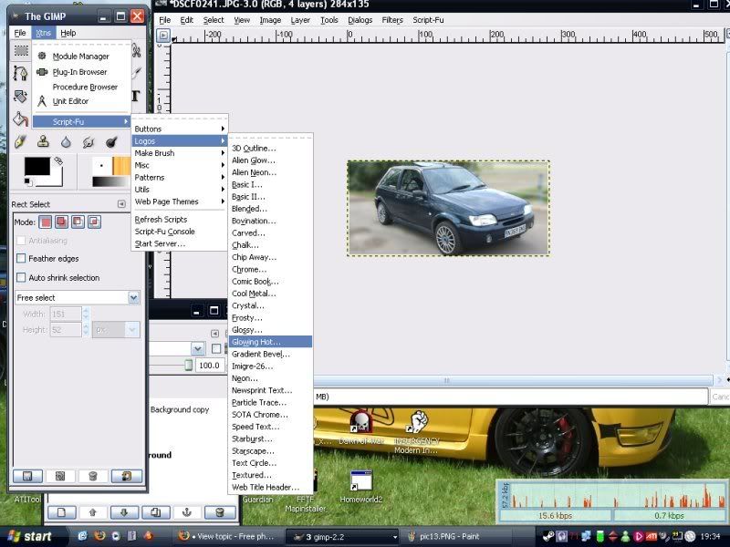730x547 pixels.
Task: Select the Blur/Sharpen droplet tool
Action: tap(66, 142)
